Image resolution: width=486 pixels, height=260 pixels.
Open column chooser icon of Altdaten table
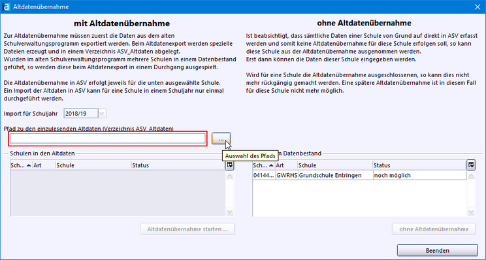pos(230,165)
